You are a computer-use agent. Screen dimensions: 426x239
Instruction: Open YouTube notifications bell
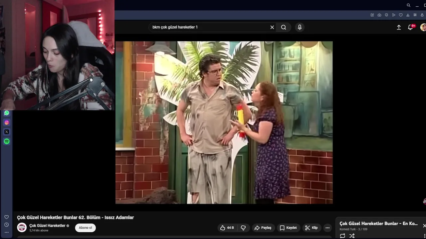click(x=411, y=27)
